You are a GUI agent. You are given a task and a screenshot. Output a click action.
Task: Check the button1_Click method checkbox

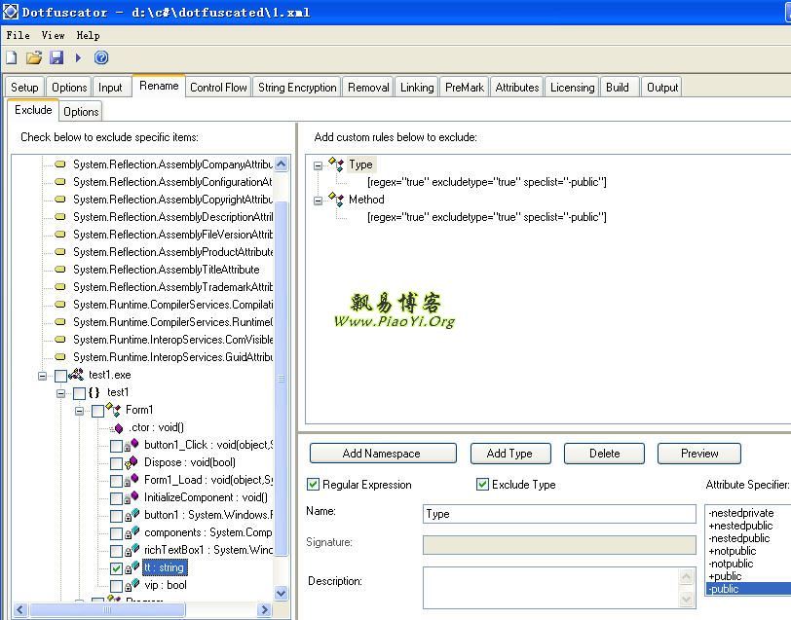[117, 446]
